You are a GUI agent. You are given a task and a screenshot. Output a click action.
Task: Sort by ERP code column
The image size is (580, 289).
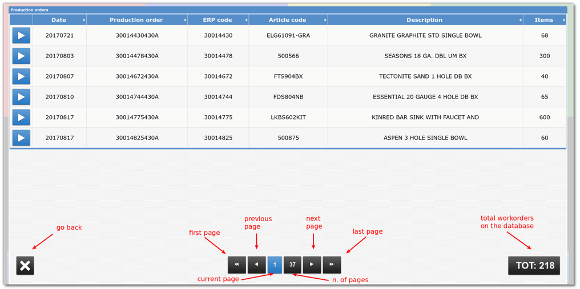click(217, 20)
